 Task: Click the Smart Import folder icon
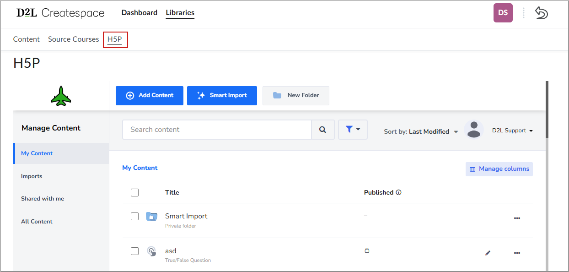coord(151,216)
